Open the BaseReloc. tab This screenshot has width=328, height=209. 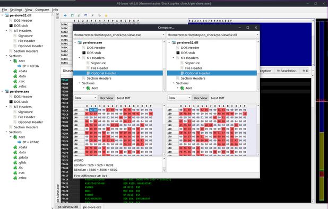pos(287,71)
